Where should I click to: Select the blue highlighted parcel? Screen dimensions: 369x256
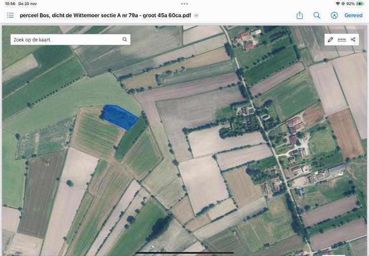coord(120,117)
